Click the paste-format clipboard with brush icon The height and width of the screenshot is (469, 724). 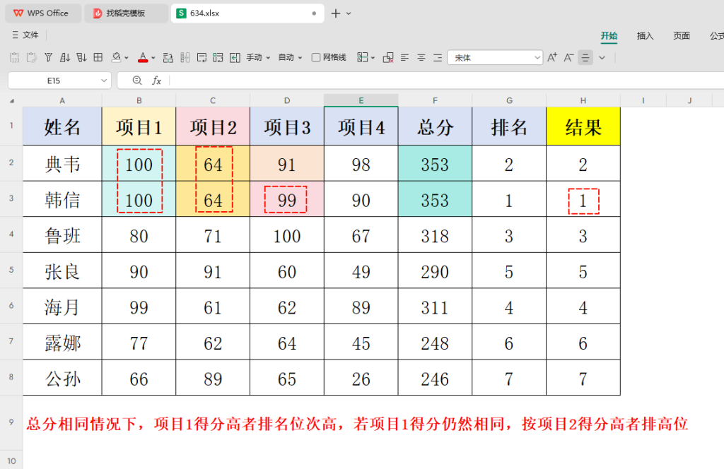pyautogui.click(x=31, y=58)
